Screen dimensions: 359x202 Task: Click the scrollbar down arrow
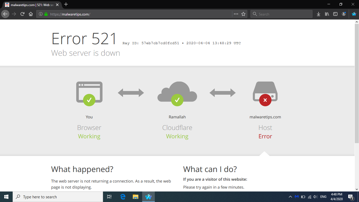click(x=357, y=189)
